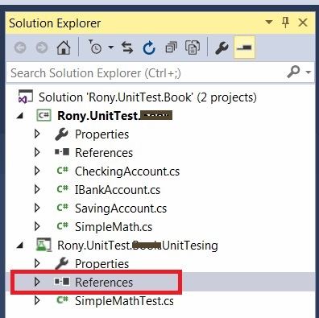Viewport: 319px width, 318px height.
Task: Refresh Solution Explorer with blue arrow icon
Action: [x=149, y=47]
